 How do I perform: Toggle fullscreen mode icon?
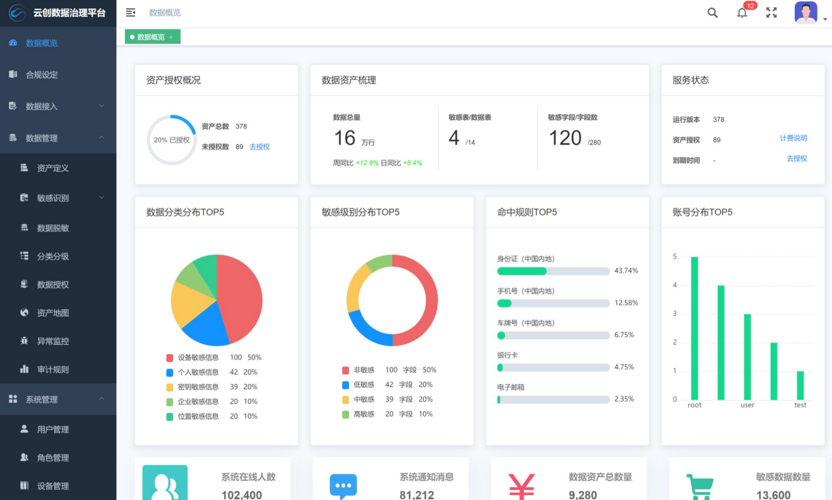pos(771,13)
